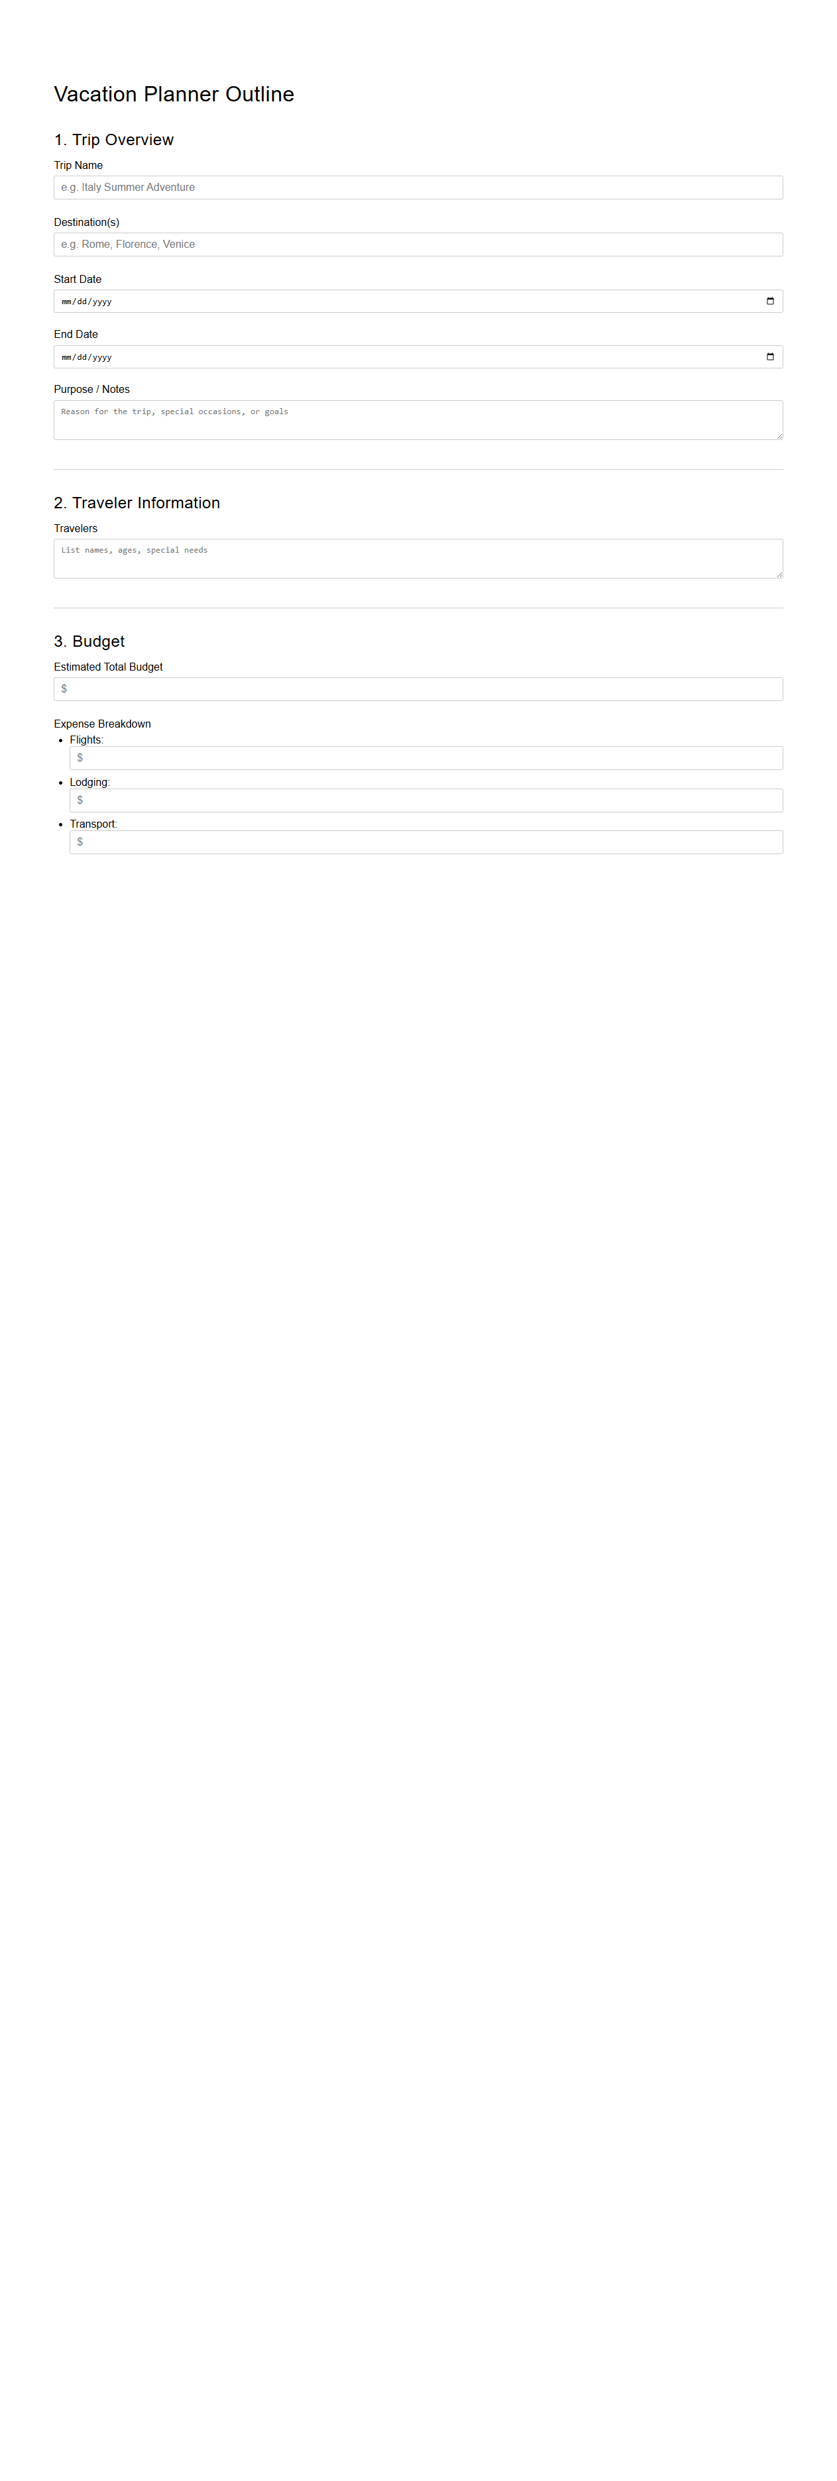Focus the Estimated Total Budget field

click(418, 689)
